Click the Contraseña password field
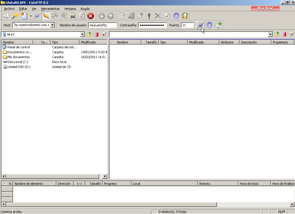 tap(152, 25)
